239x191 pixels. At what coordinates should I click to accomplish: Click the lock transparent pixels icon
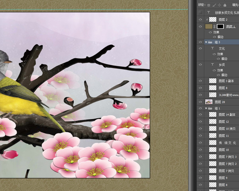coord(209,5)
